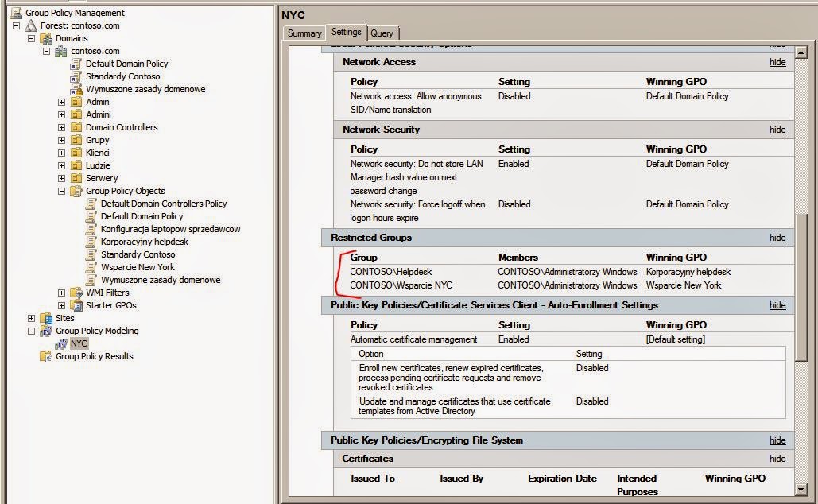Expand the Serwery OU
The image size is (818, 504).
pyautogui.click(x=61, y=178)
